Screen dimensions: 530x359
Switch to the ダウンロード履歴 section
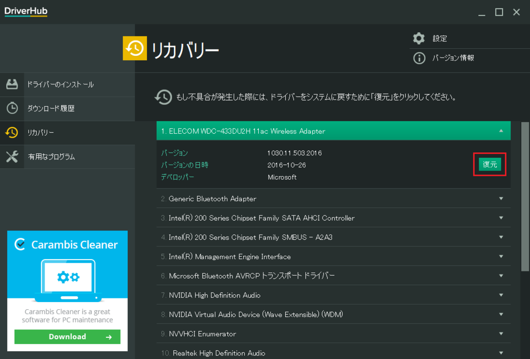pyautogui.click(x=52, y=109)
